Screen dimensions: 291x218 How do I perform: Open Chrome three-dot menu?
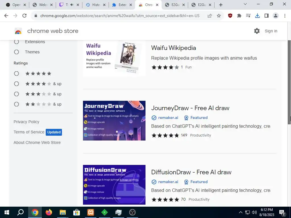point(285,16)
